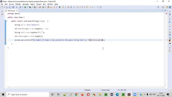Toggle Show Whitespace Characters pilcrow icon
The width and height of the screenshot is (172, 97).
pyautogui.click(x=74, y=7)
